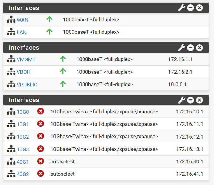This screenshot has height=185, width=214.
Task: Minimize the middle Interfaces widget
Action: [190, 47]
